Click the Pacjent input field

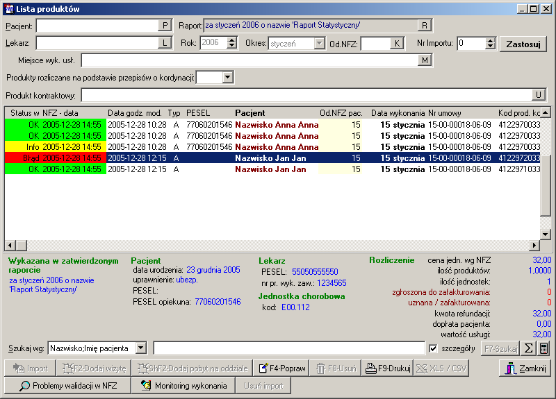tap(97, 26)
